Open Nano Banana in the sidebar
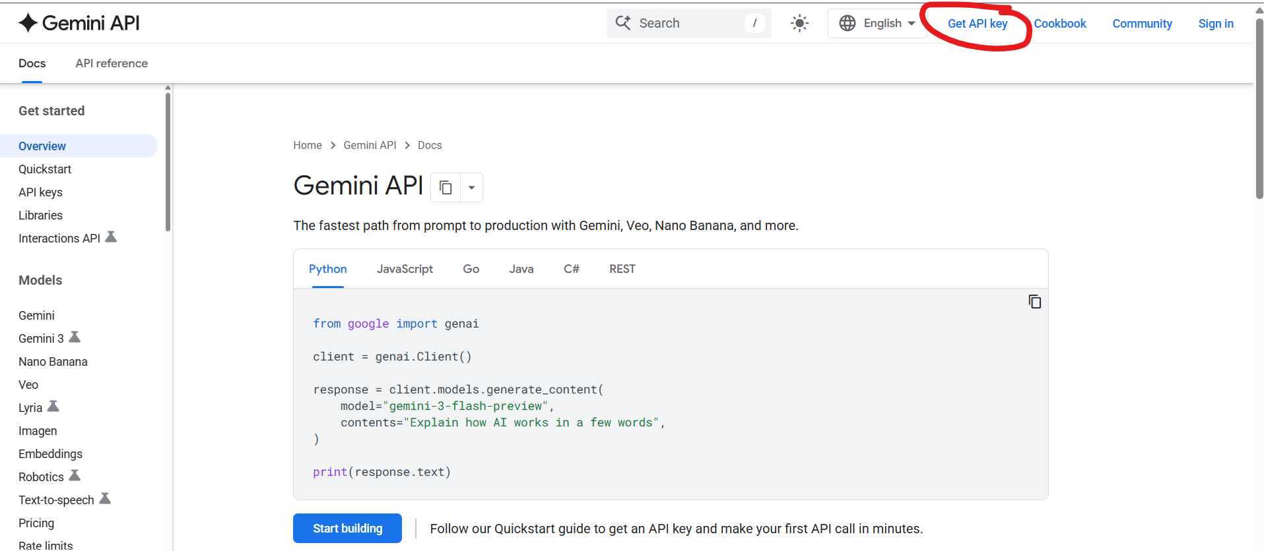The width and height of the screenshot is (1264, 551). click(x=53, y=362)
